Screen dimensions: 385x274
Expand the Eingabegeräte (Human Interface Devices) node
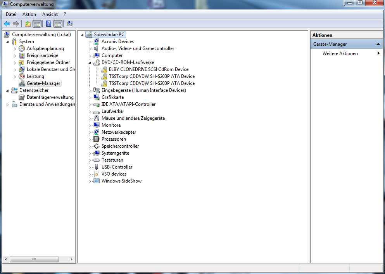click(x=90, y=91)
